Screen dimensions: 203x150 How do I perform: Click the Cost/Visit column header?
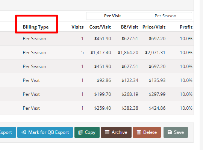(100, 27)
